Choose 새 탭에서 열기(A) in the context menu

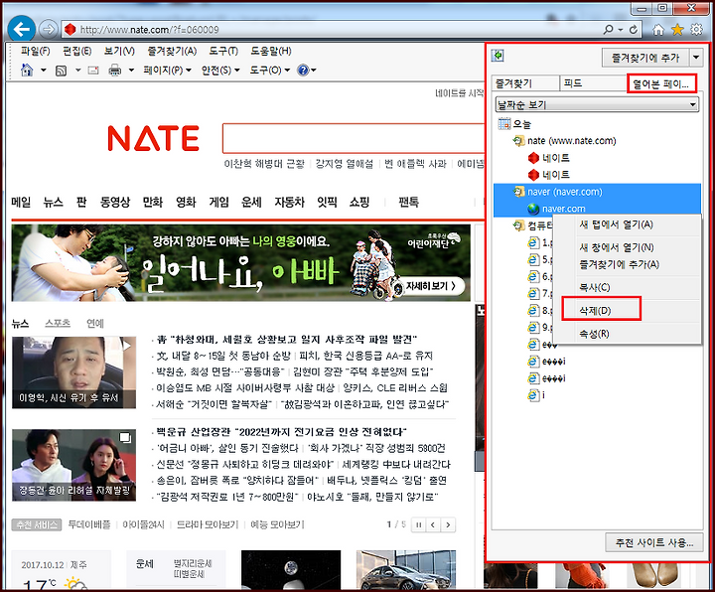pyautogui.click(x=616, y=224)
